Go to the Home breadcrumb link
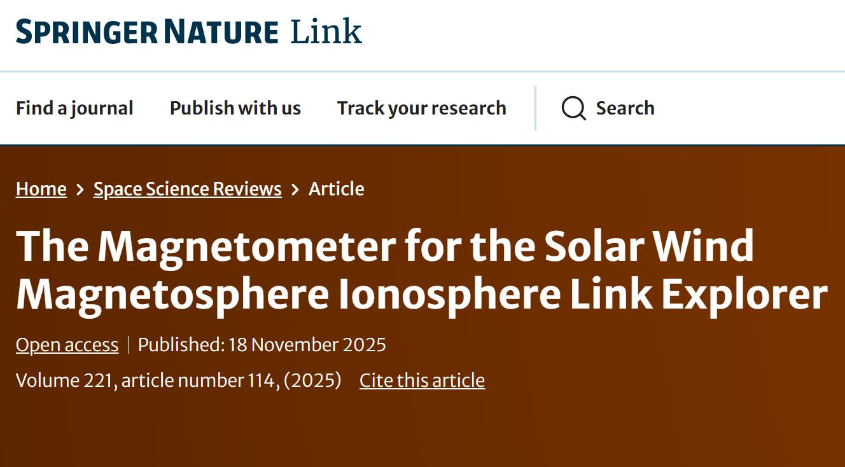The width and height of the screenshot is (845, 467). [x=41, y=189]
